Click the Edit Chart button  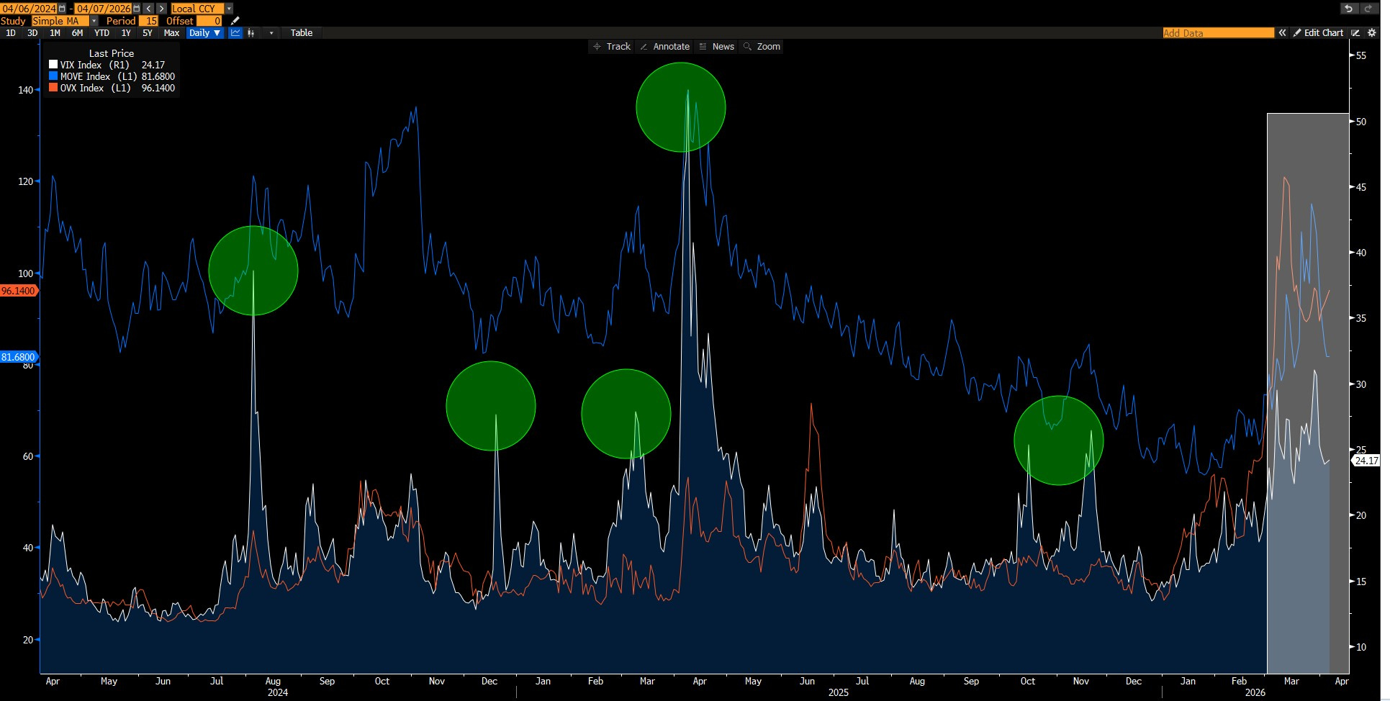pos(1318,33)
